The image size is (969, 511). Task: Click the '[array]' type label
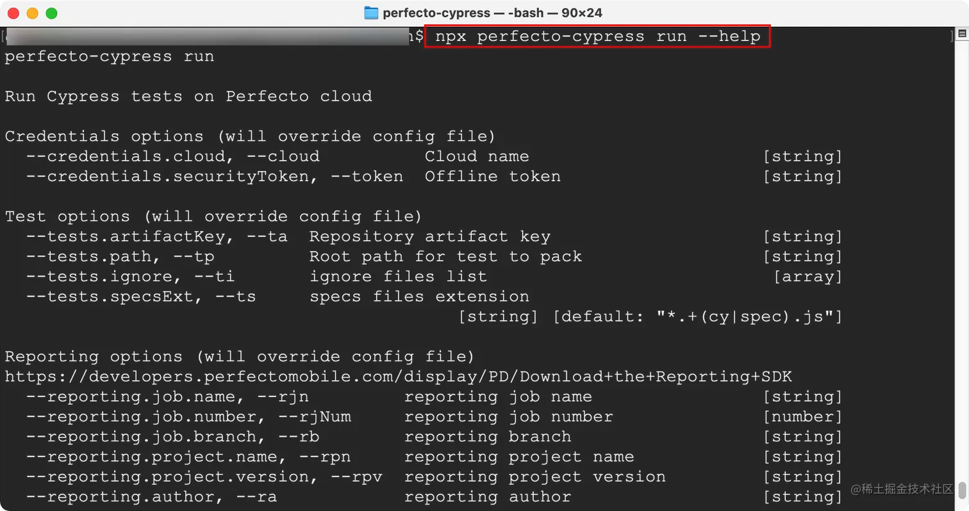pyautogui.click(x=808, y=276)
